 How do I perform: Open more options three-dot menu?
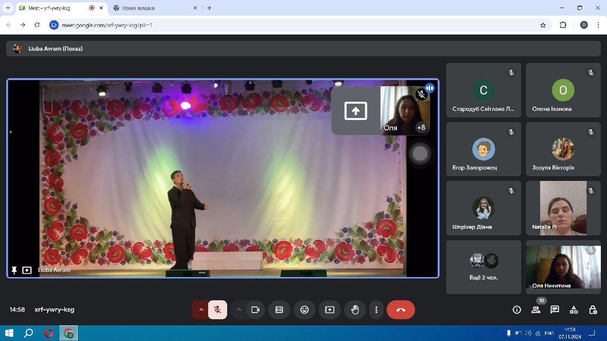click(x=376, y=310)
